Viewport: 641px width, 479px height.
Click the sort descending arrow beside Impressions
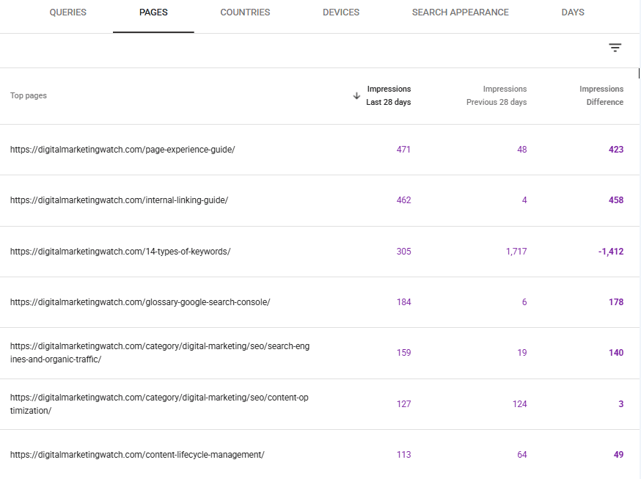[356, 95]
